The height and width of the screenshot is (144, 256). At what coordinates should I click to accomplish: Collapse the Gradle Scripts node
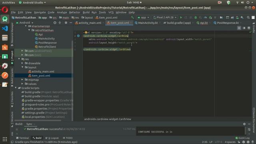(16, 88)
